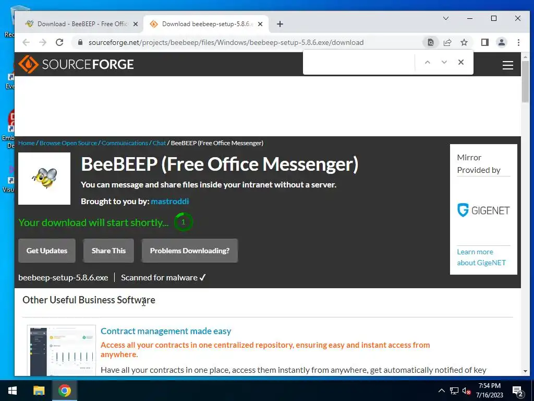Show hidden system tray icons

tap(441, 391)
